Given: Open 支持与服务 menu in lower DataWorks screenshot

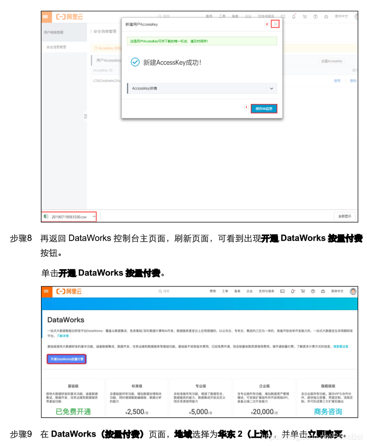Looking at the screenshot, I should (x=266, y=291).
